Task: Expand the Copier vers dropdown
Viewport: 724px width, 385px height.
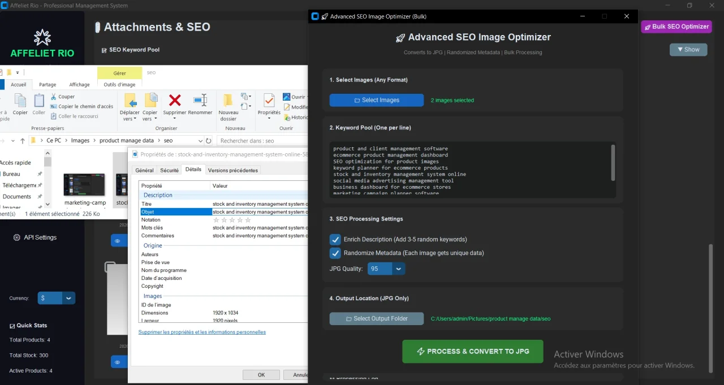Action: [x=155, y=119]
